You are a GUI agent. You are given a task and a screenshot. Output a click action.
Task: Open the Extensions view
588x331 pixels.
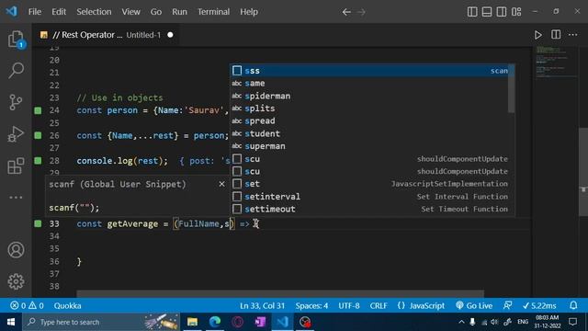click(16, 165)
